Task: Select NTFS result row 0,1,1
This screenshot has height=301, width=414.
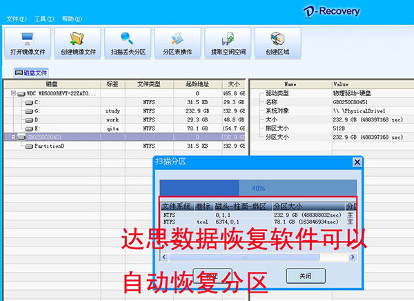Action: (258, 215)
